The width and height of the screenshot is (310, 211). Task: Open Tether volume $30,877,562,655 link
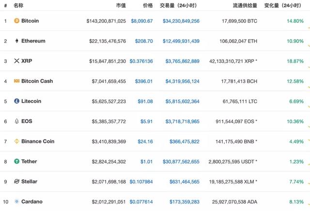click(x=181, y=162)
